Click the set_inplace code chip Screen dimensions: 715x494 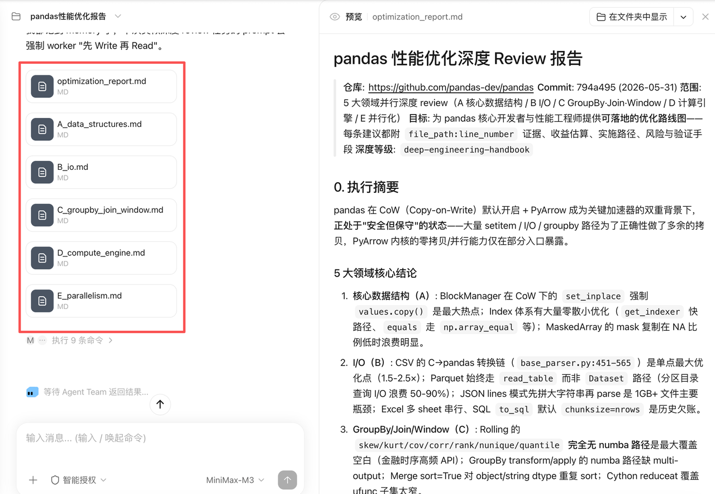(x=593, y=296)
